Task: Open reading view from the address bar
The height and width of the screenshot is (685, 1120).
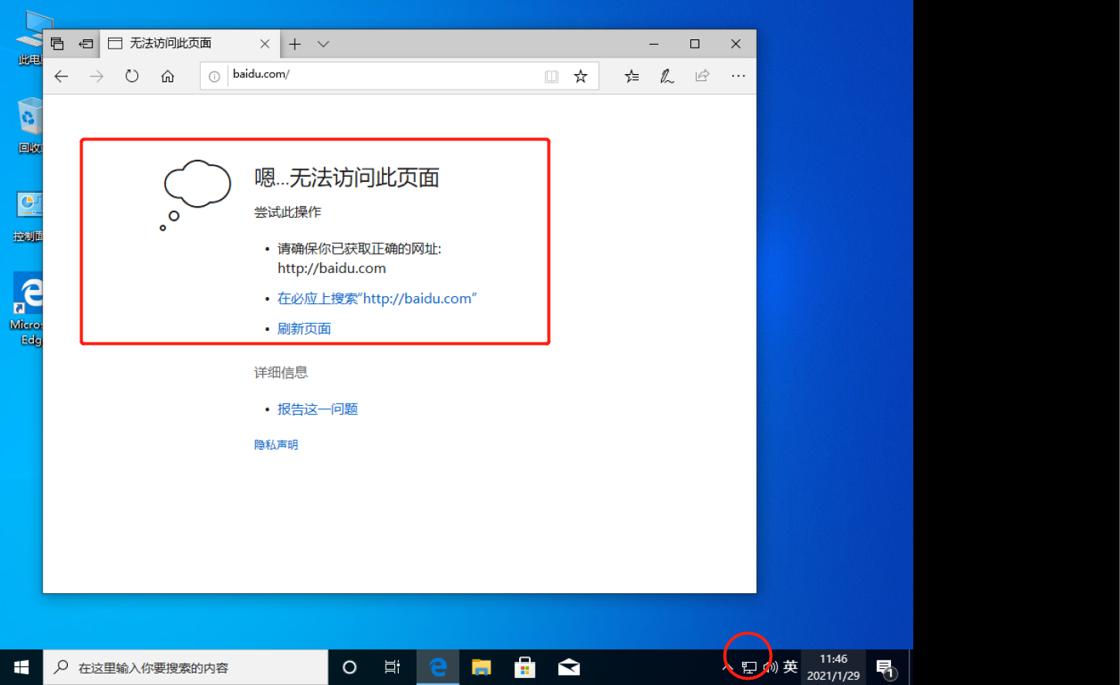Action: (x=552, y=76)
